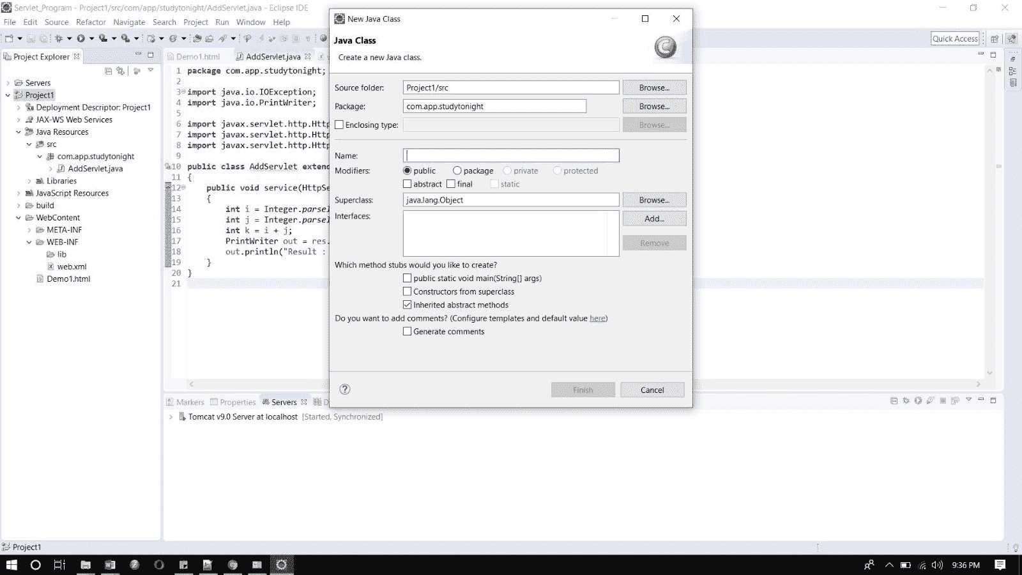The height and width of the screenshot is (575, 1022).
Task: Open the Window menu
Action: (251, 22)
